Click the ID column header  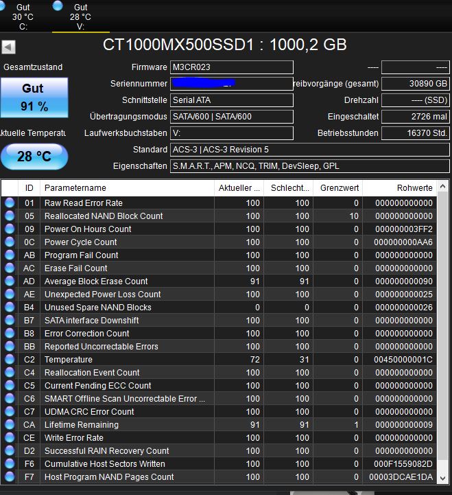[29, 188]
